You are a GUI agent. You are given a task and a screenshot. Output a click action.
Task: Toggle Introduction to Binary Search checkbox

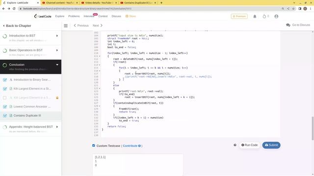(5, 80)
